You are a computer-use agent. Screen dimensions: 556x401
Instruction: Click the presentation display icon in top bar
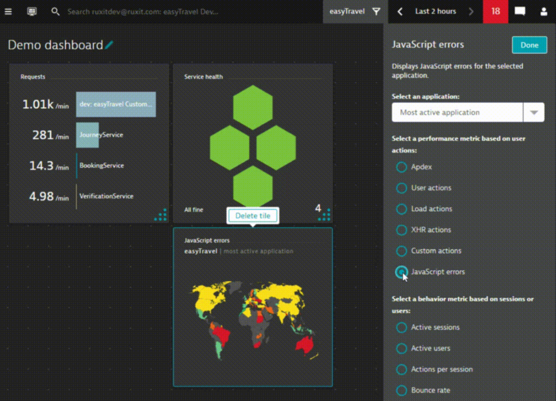tap(32, 12)
